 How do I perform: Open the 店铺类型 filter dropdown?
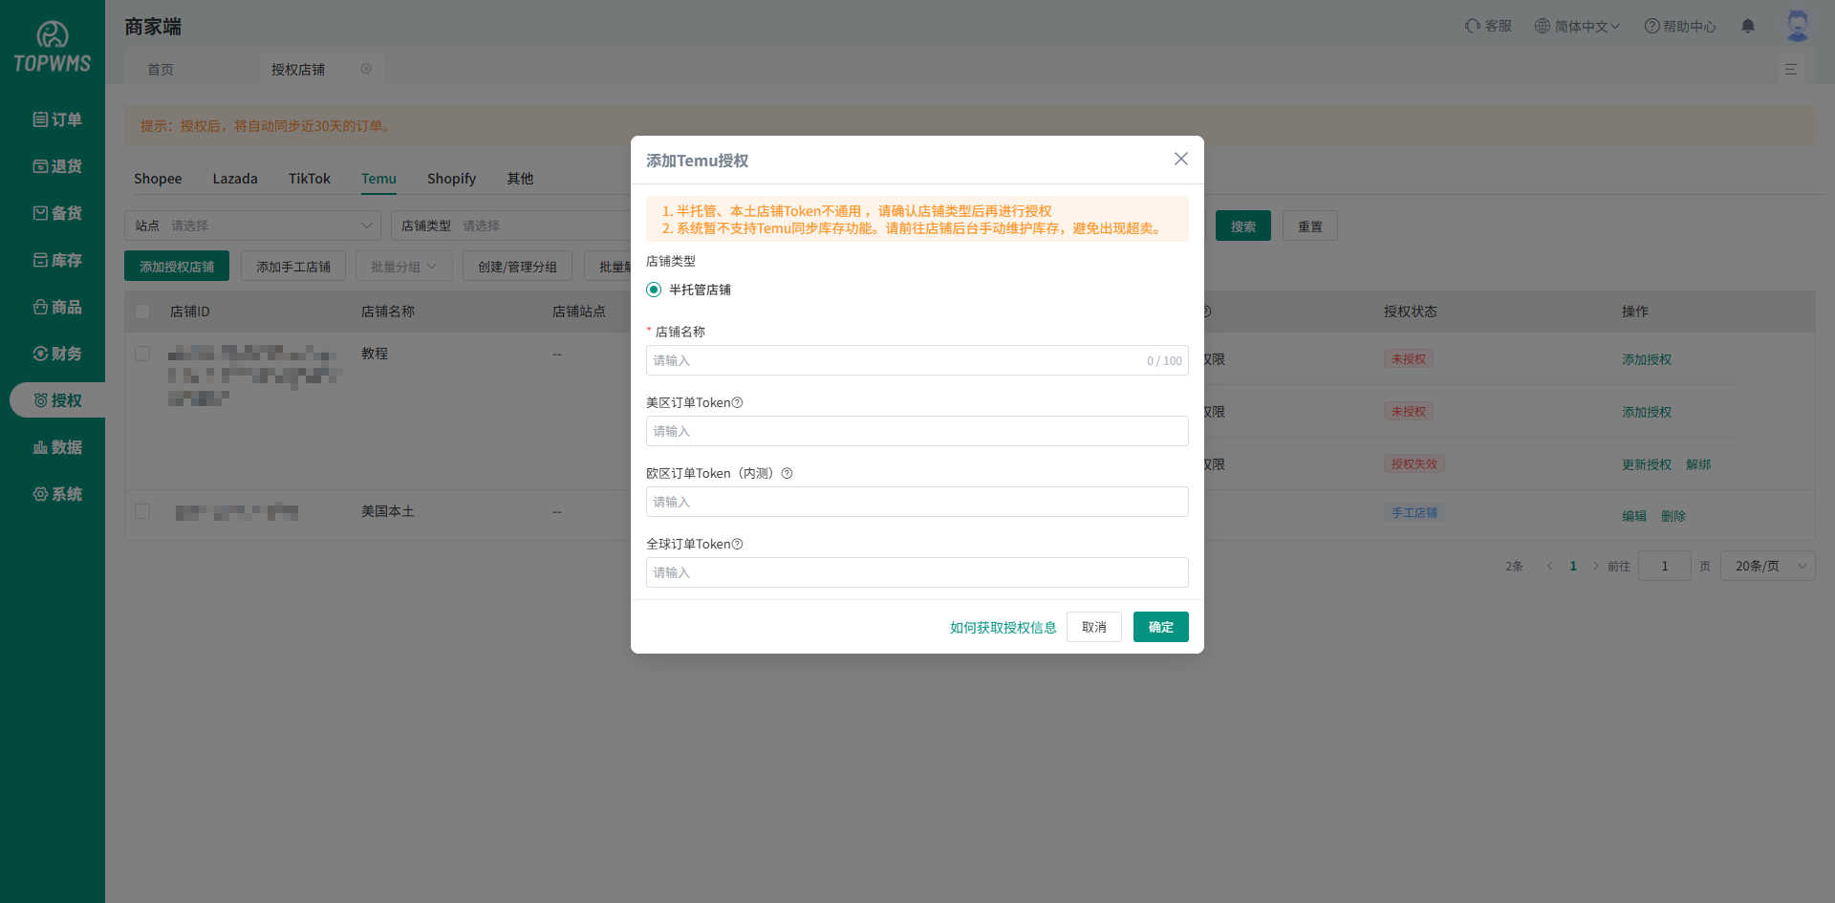click(x=511, y=226)
